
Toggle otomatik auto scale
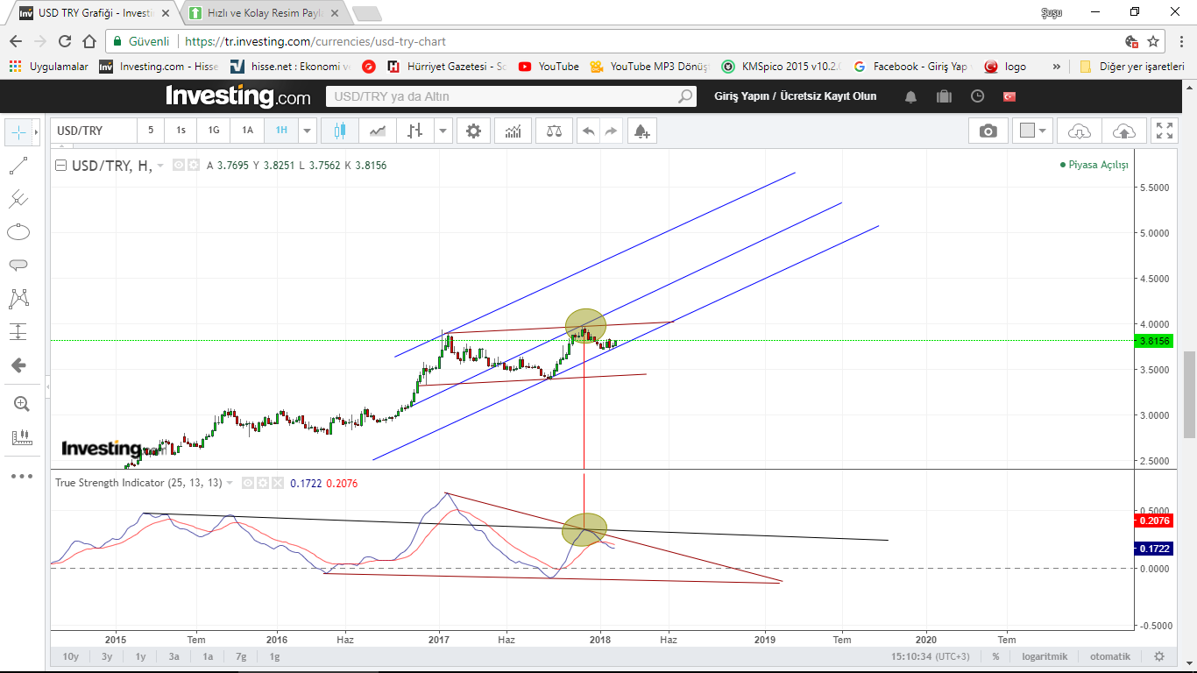tap(1109, 656)
